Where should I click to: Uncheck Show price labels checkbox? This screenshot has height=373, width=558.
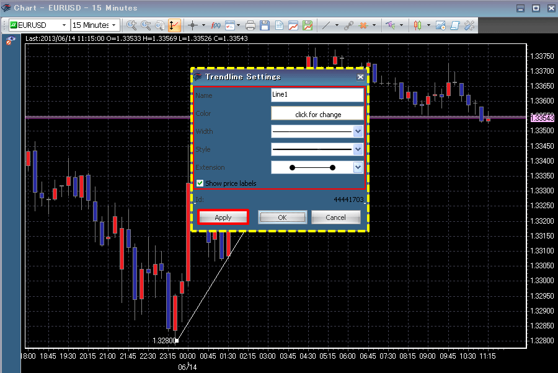coord(200,183)
